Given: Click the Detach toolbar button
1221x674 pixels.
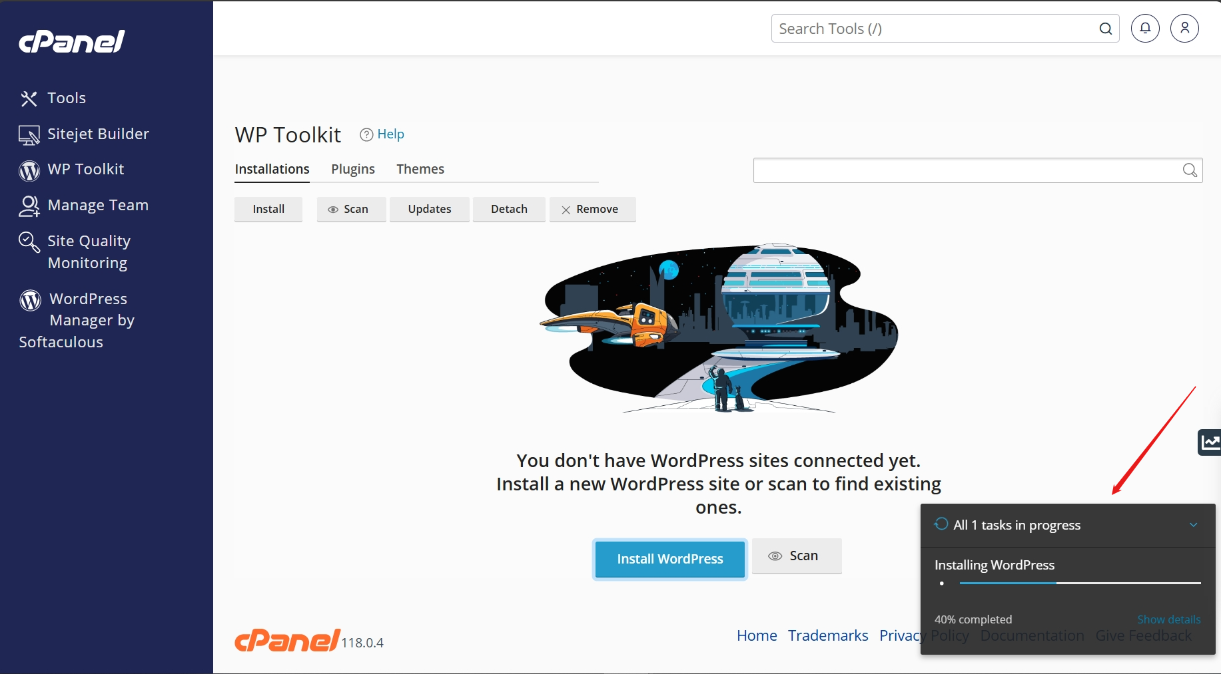Looking at the screenshot, I should [509, 209].
